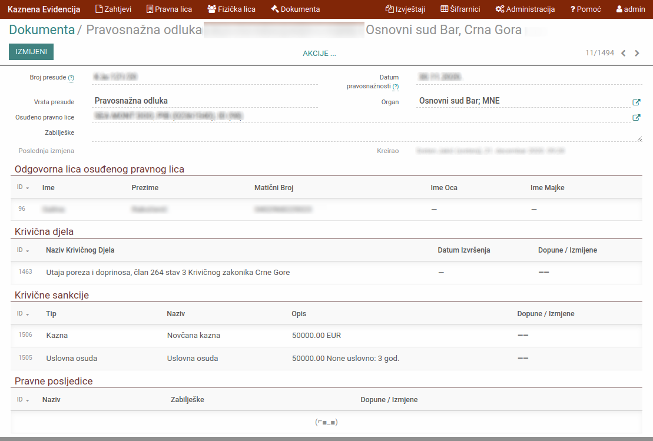Screen dimensions: 653x441
Task: Open the Izvještaji menu
Action: click(405, 9)
